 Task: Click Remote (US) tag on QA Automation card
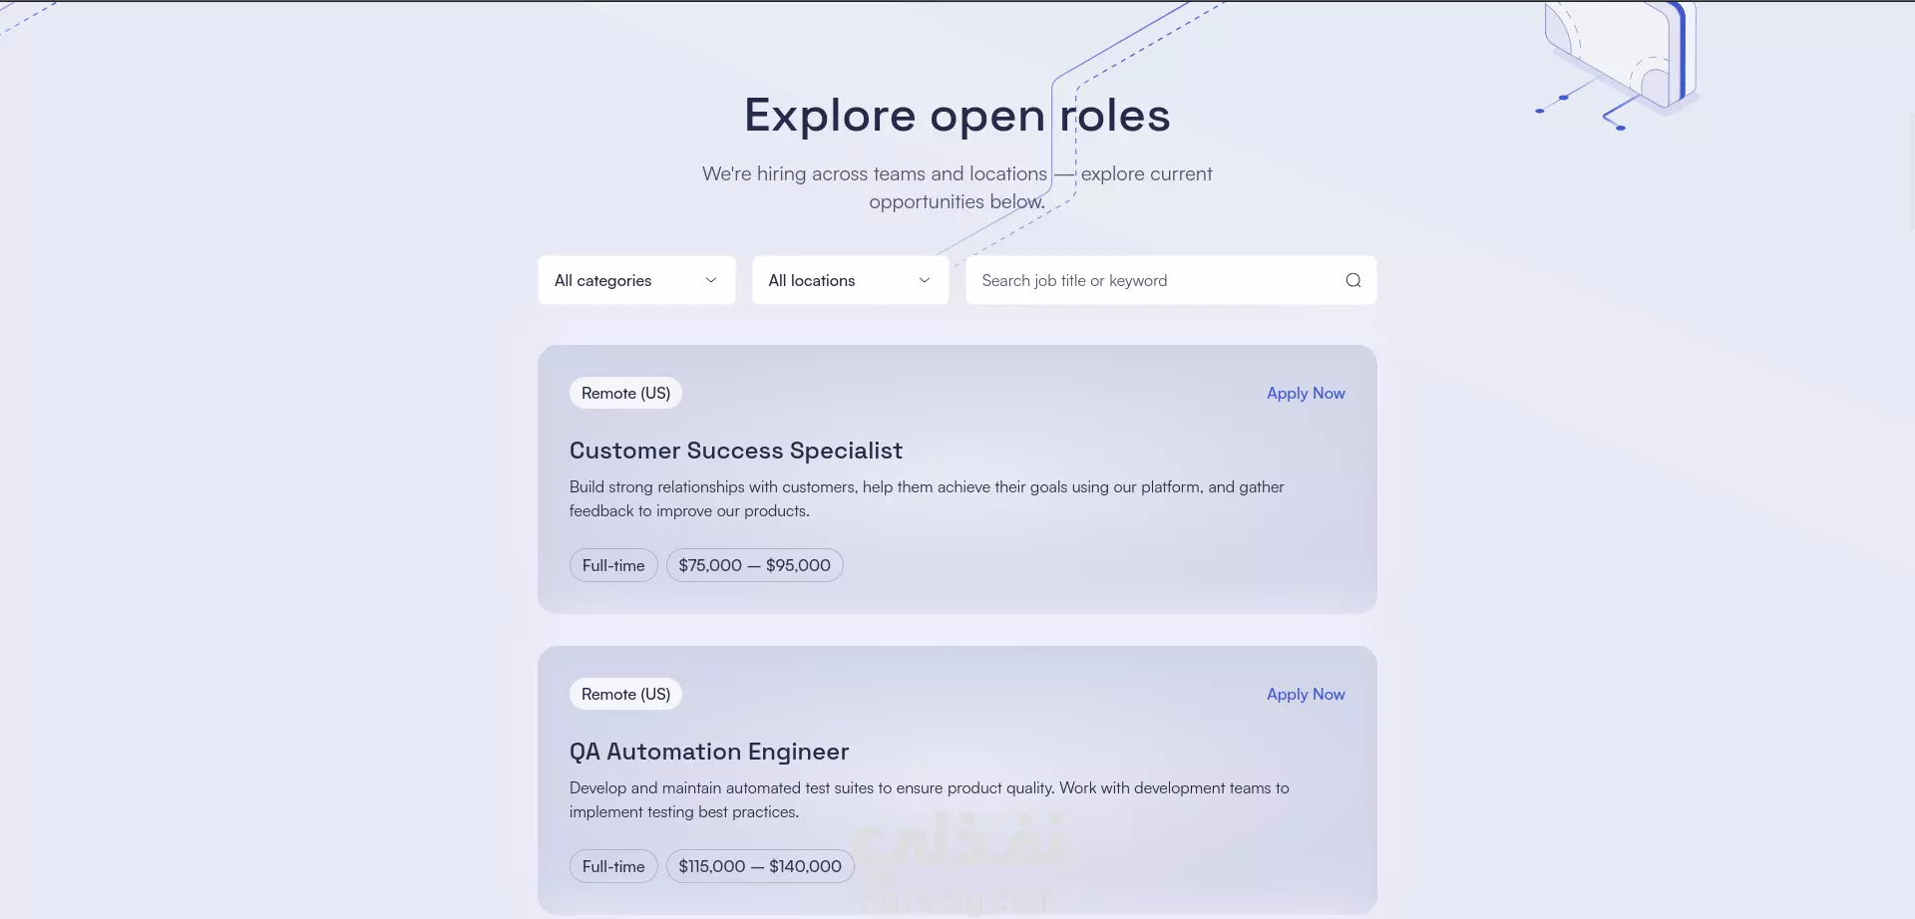click(x=625, y=695)
